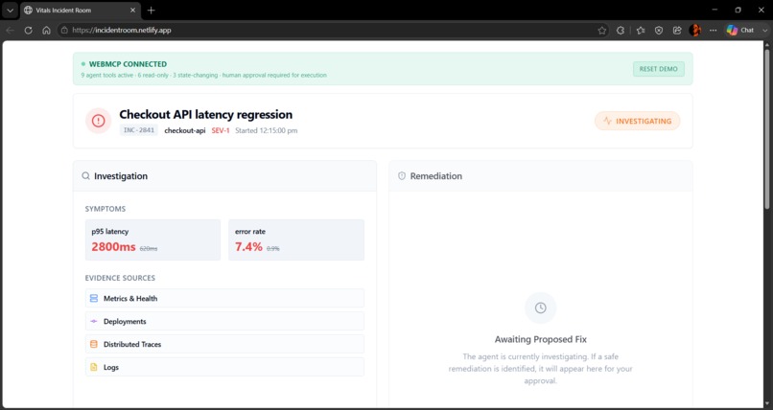Open the favorites list
Viewport: 773px width, 410px height.
click(641, 30)
